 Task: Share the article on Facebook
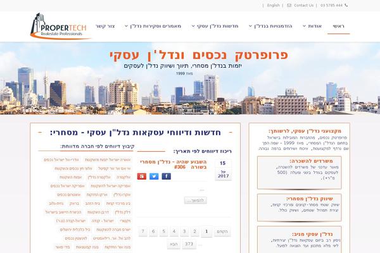(166, 176)
